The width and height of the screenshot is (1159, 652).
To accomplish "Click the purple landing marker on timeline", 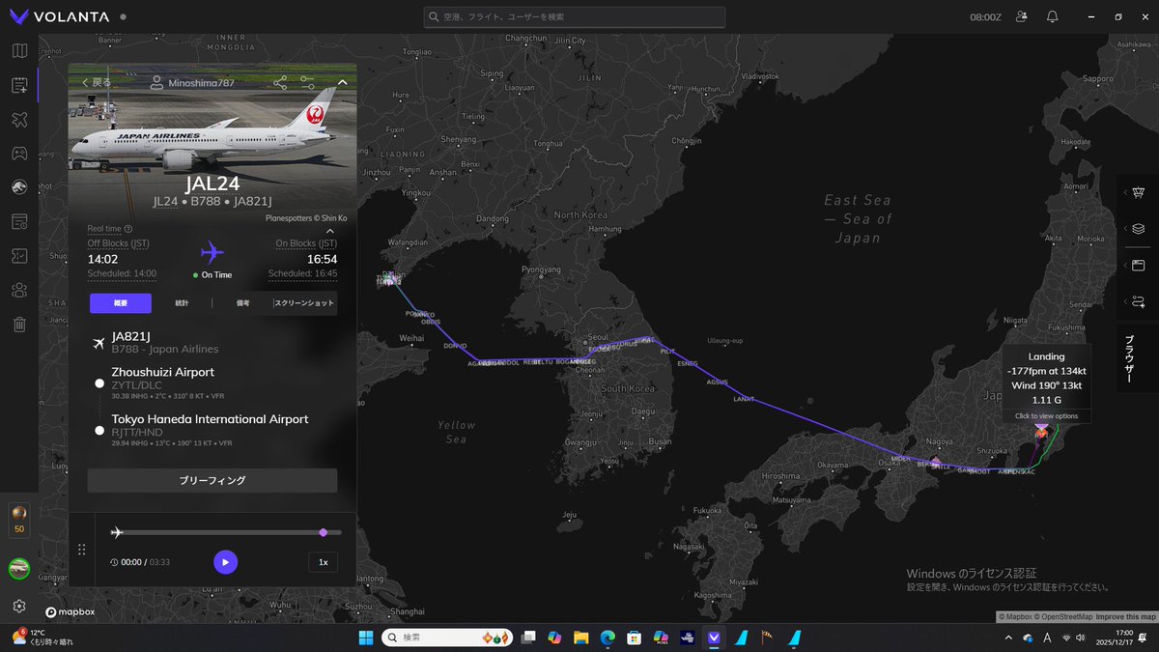I will (x=323, y=532).
